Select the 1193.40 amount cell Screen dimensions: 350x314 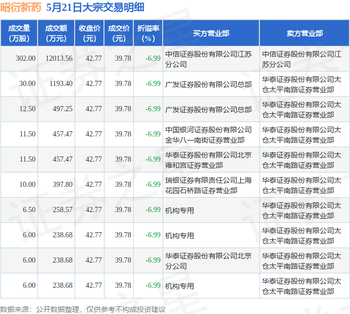(x=56, y=84)
